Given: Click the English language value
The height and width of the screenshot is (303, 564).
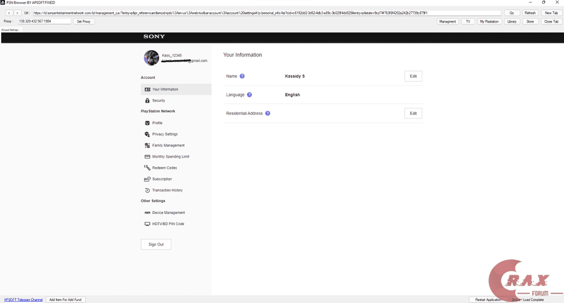Looking at the screenshot, I should (293, 95).
